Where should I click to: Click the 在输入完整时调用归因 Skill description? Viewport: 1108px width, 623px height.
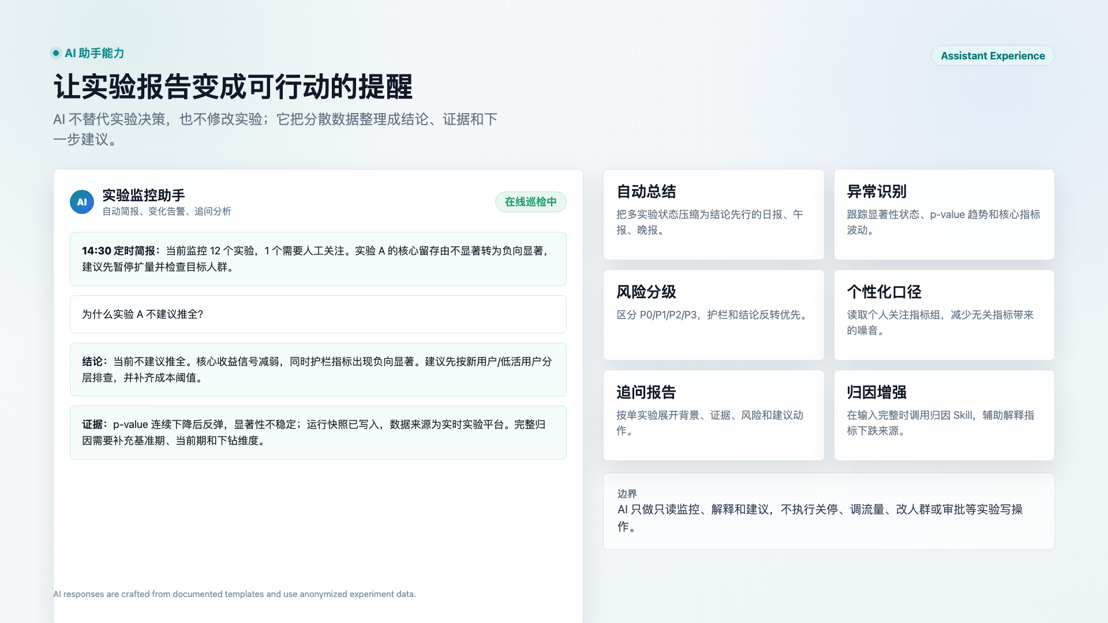(x=941, y=423)
